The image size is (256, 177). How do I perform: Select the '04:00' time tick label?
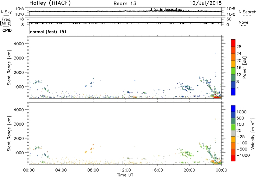click(61, 170)
